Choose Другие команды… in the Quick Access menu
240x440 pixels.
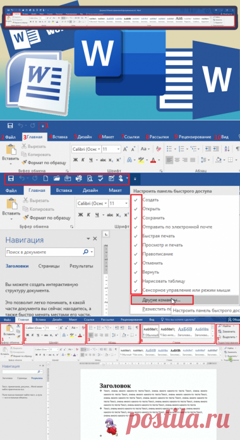162,300
